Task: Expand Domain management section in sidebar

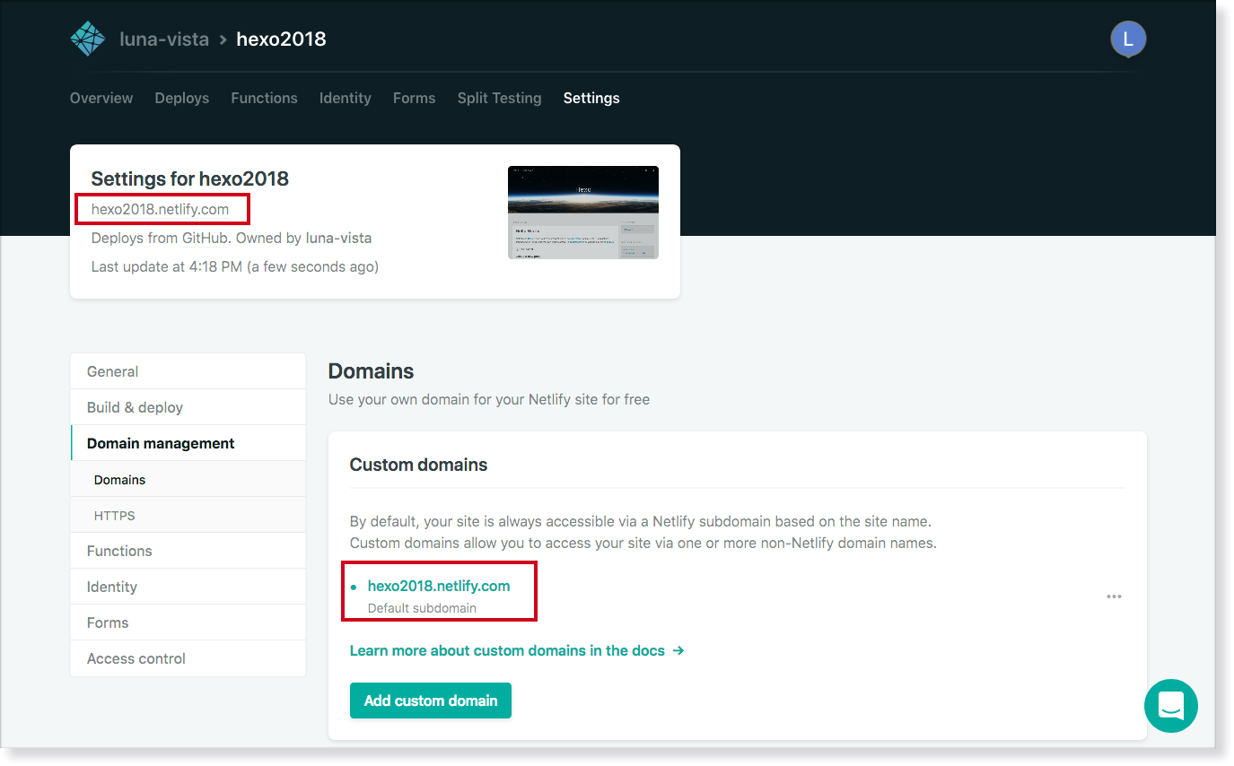Action: [161, 443]
